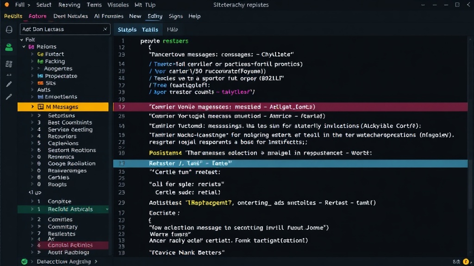Click the blue icon beside Enrootients
Viewport: 474px width, 266px height.
click(40, 97)
